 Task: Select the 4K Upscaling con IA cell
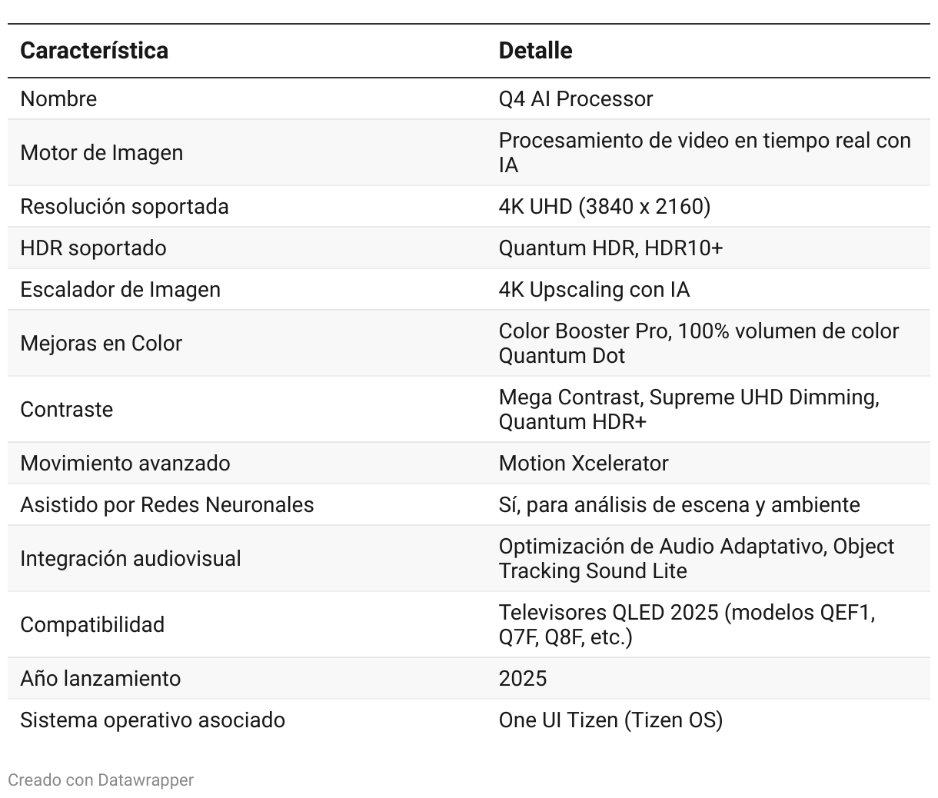click(x=594, y=290)
